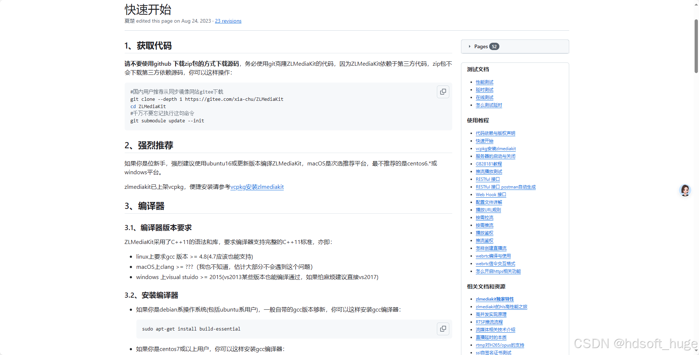Click the 使用教程 sidebar heading
The image size is (699, 355).
pos(478,121)
